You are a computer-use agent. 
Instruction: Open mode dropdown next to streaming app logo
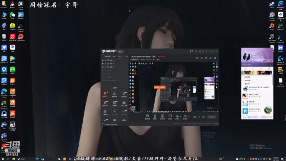(121, 51)
